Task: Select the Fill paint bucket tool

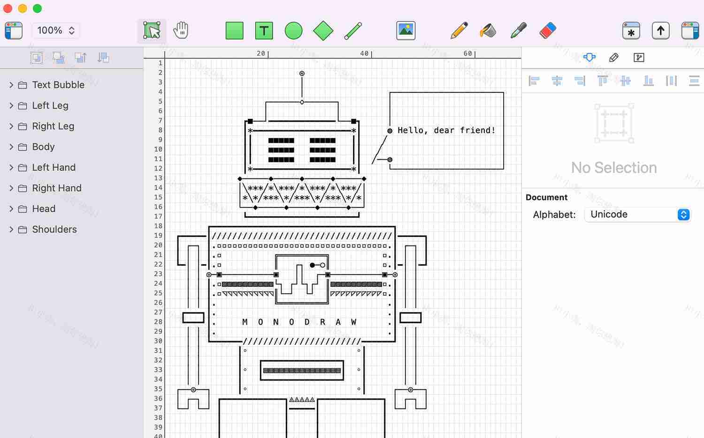Action: tap(488, 30)
